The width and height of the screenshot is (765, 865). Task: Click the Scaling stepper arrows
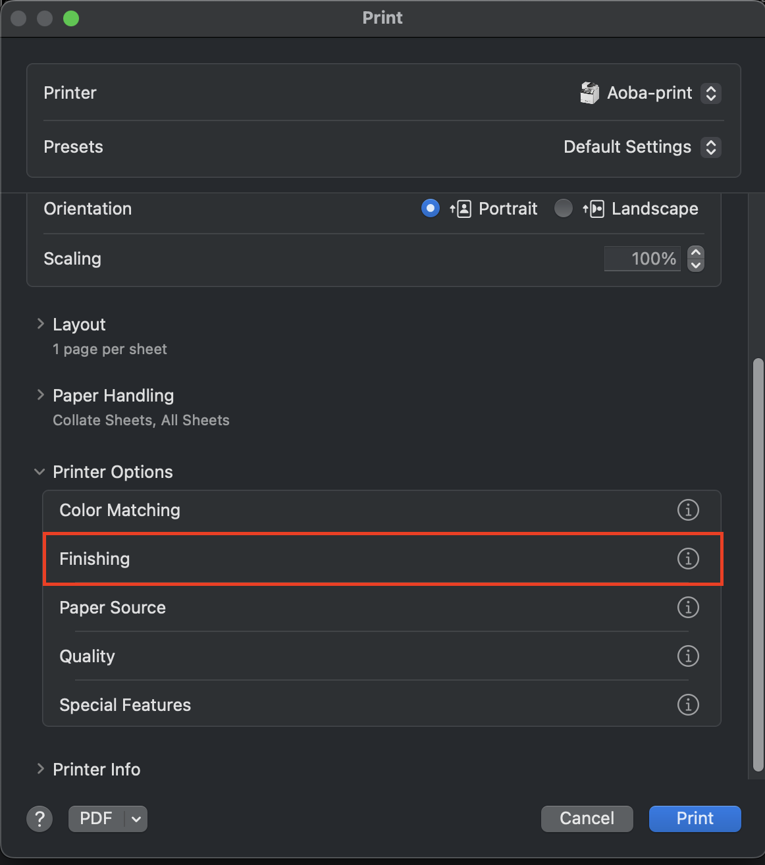pyautogui.click(x=696, y=259)
